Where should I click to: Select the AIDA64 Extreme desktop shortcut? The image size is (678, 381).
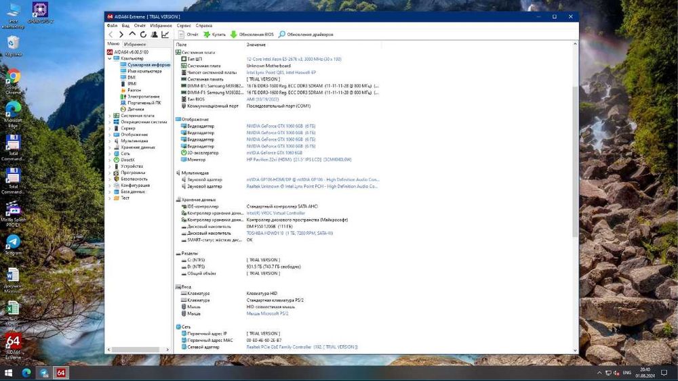13,346
